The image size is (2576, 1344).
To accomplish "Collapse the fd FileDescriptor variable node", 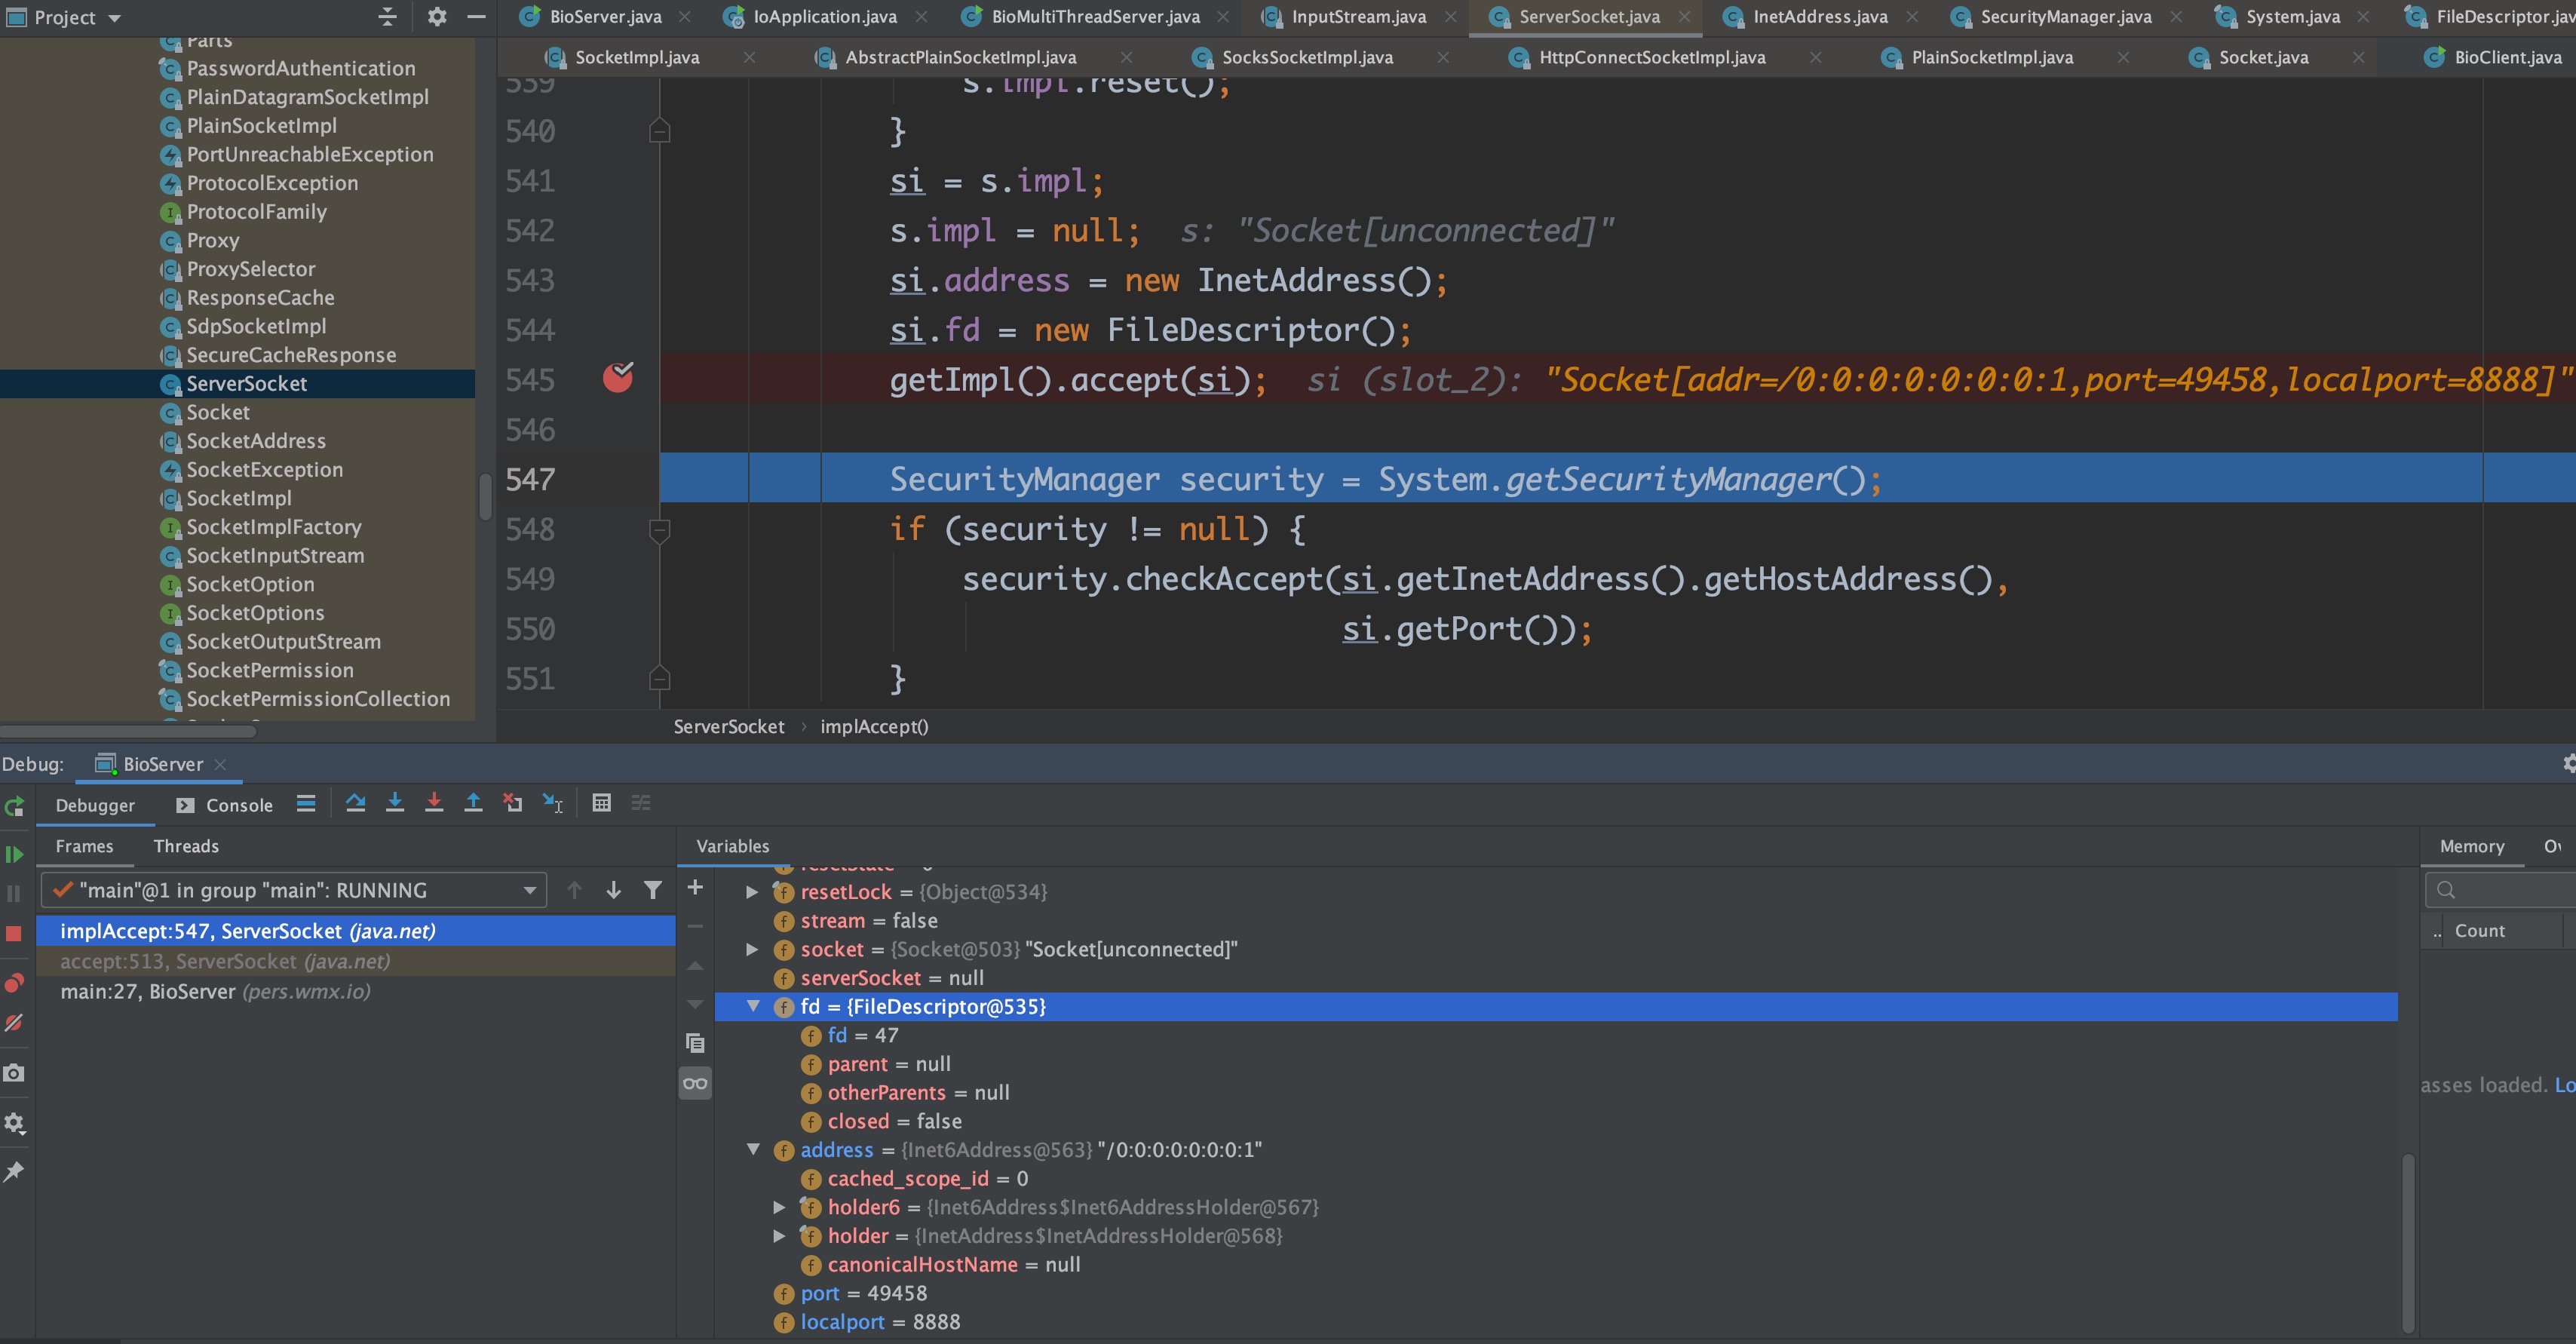I will (x=753, y=1006).
